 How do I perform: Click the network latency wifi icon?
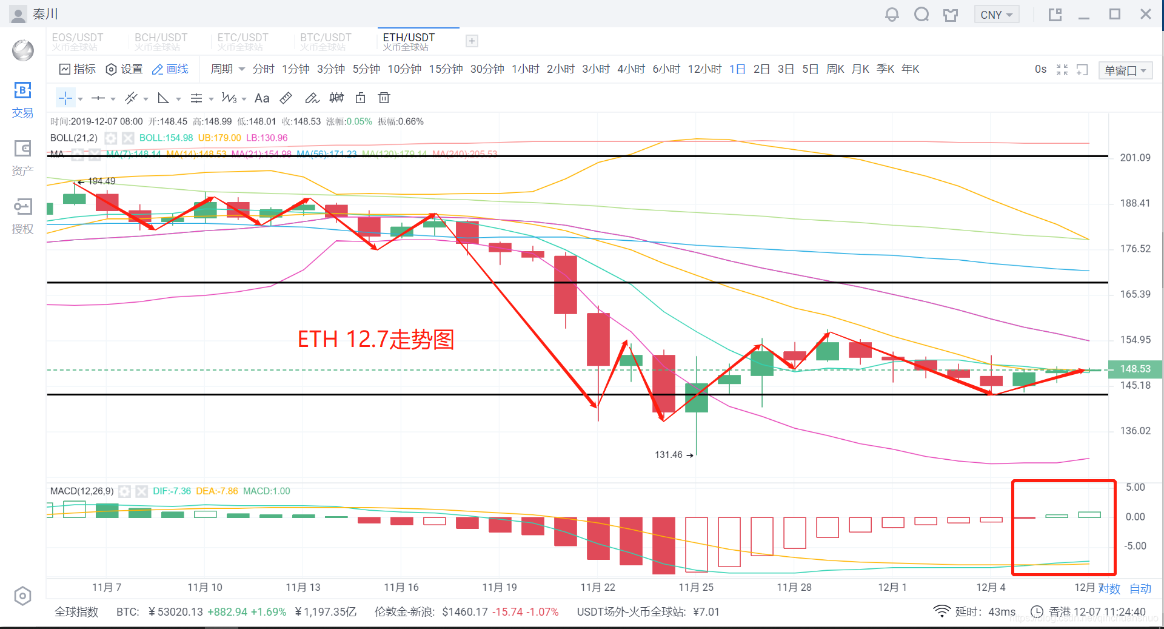click(x=942, y=611)
